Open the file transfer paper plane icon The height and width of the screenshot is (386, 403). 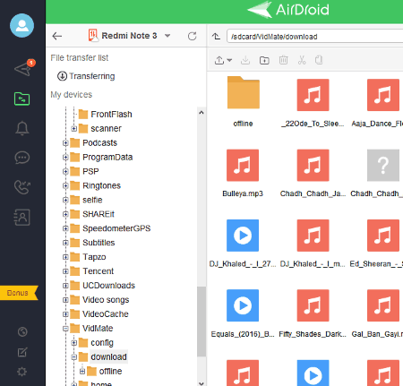(x=22, y=69)
